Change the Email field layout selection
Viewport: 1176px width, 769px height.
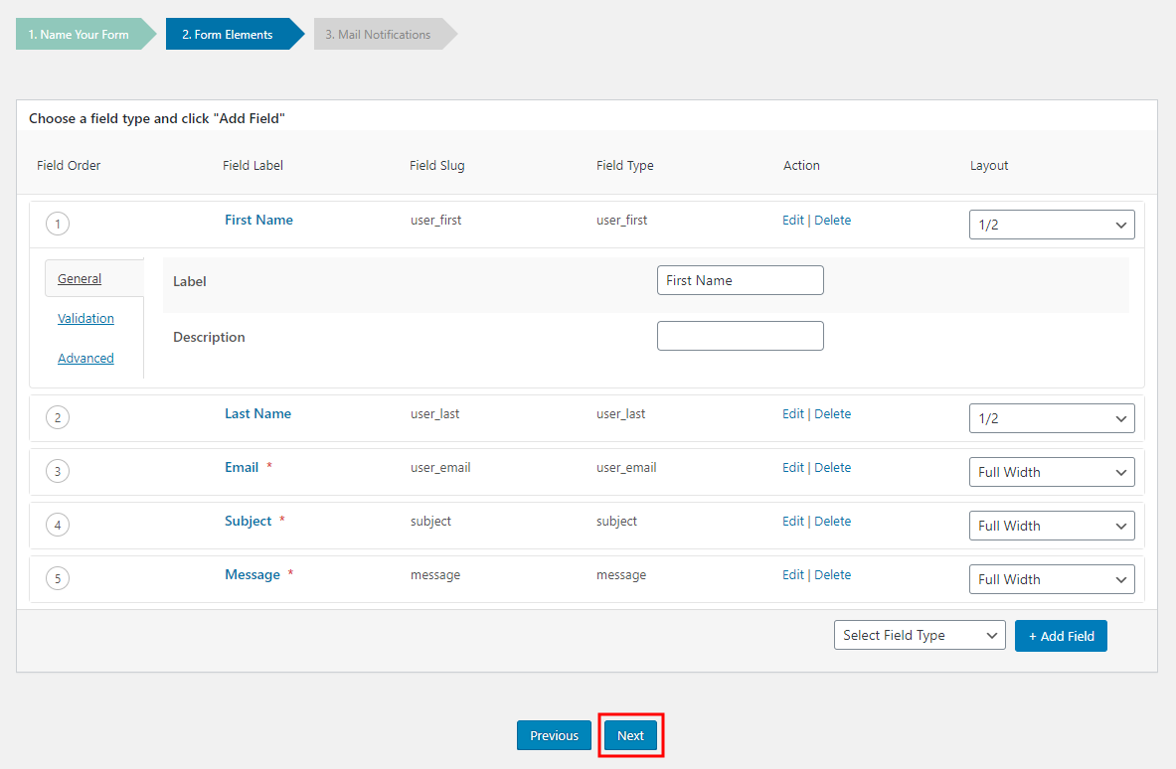pos(1051,471)
